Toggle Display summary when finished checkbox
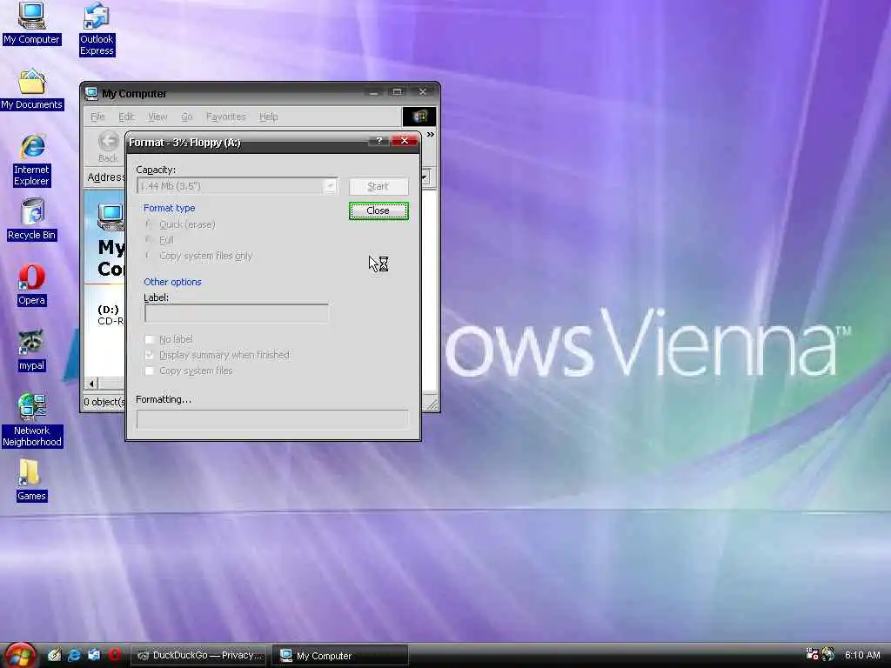 [x=150, y=355]
